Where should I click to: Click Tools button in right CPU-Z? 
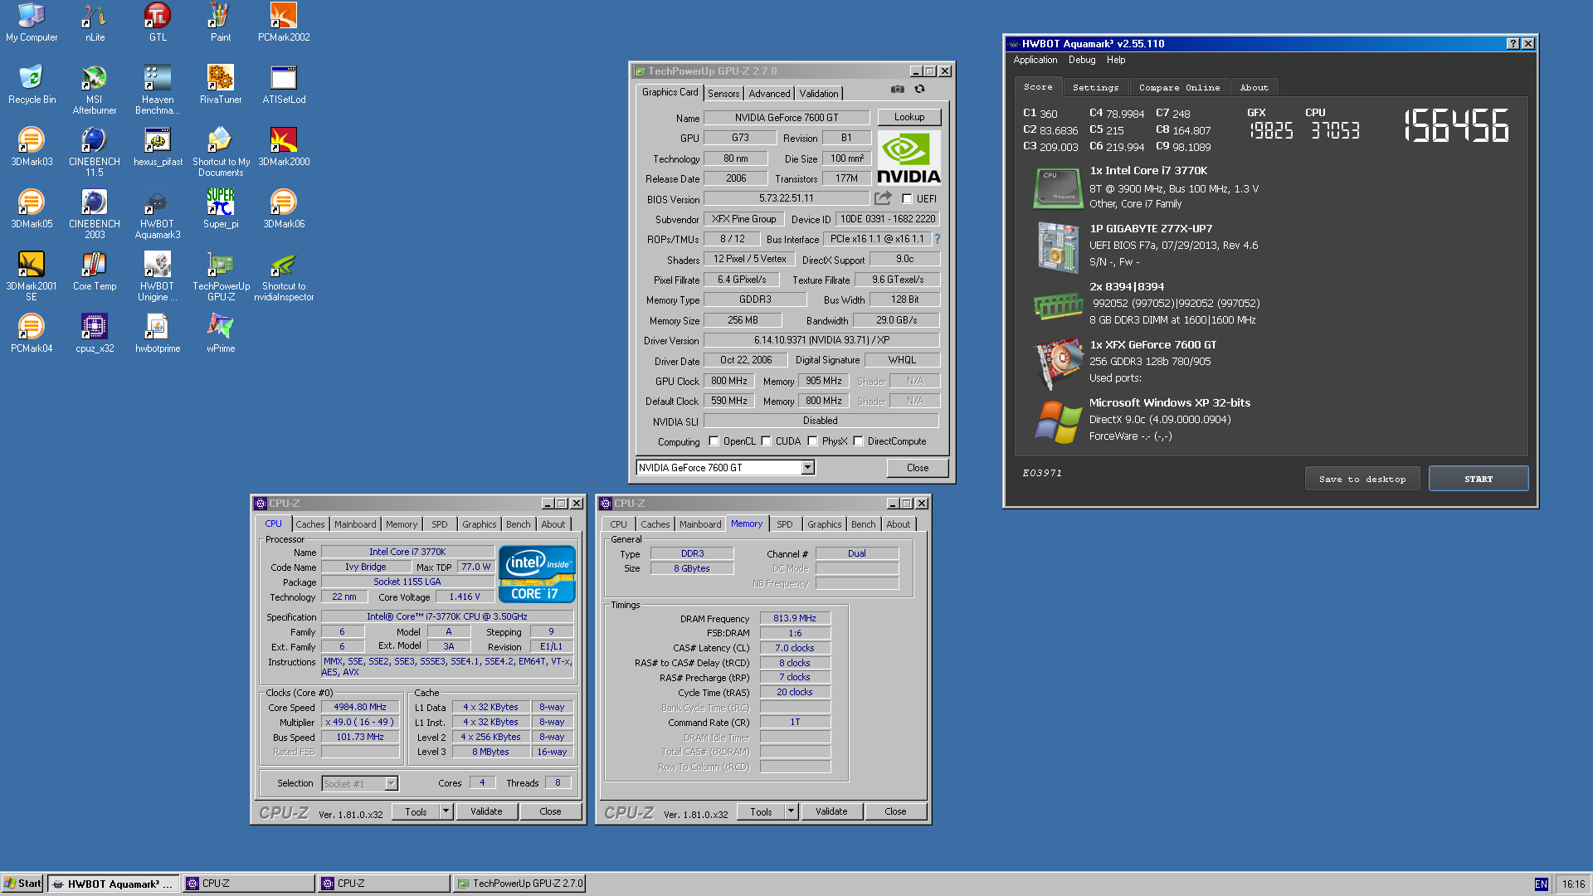tap(761, 811)
